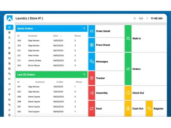Image resolution: width=171 pixels, height=128 pixels.
Task: Open the Register tile
Action: point(156,109)
